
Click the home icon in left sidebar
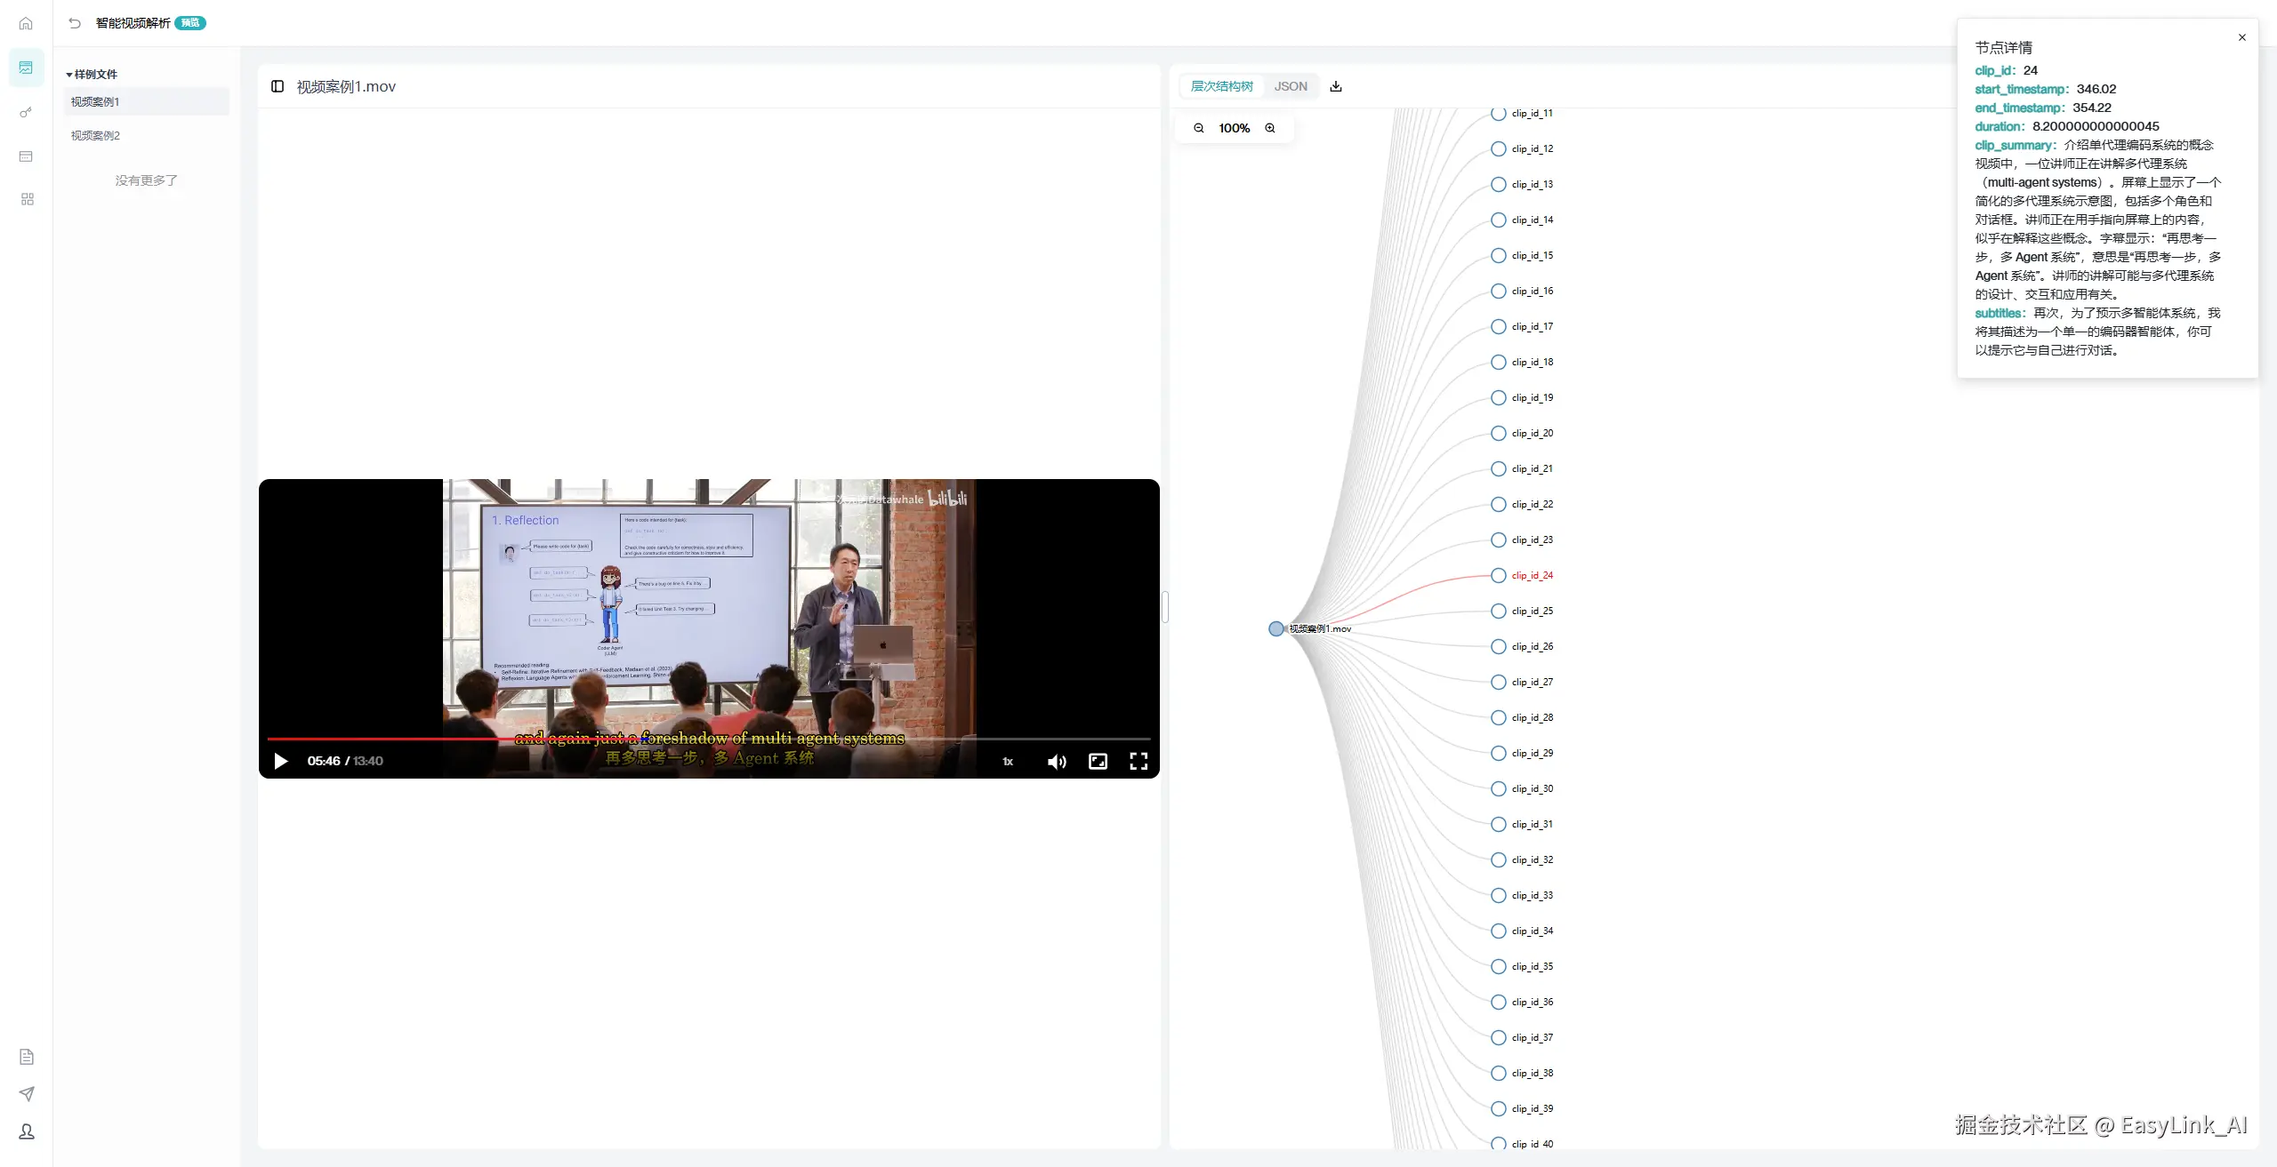pyautogui.click(x=26, y=24)
